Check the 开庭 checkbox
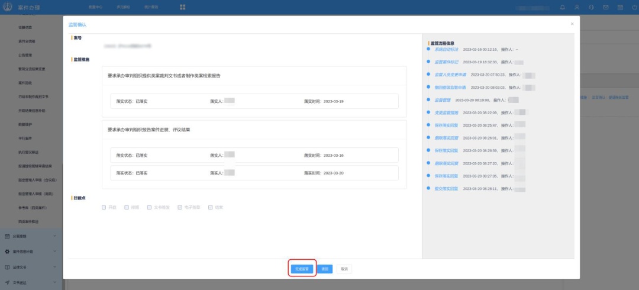Viewport: 639px width, 290px height. (104, 207)
